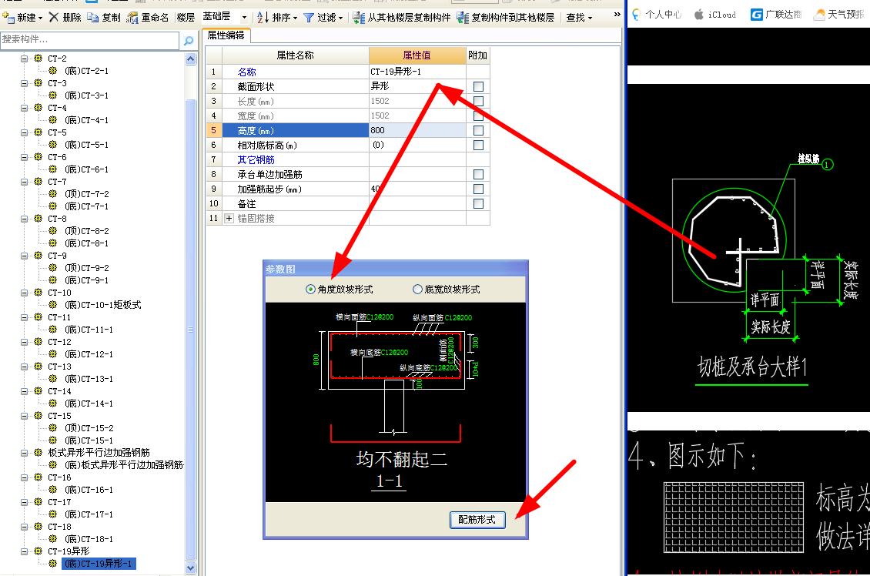Collapse the CT-19异形 tree node

click(24, 551)
